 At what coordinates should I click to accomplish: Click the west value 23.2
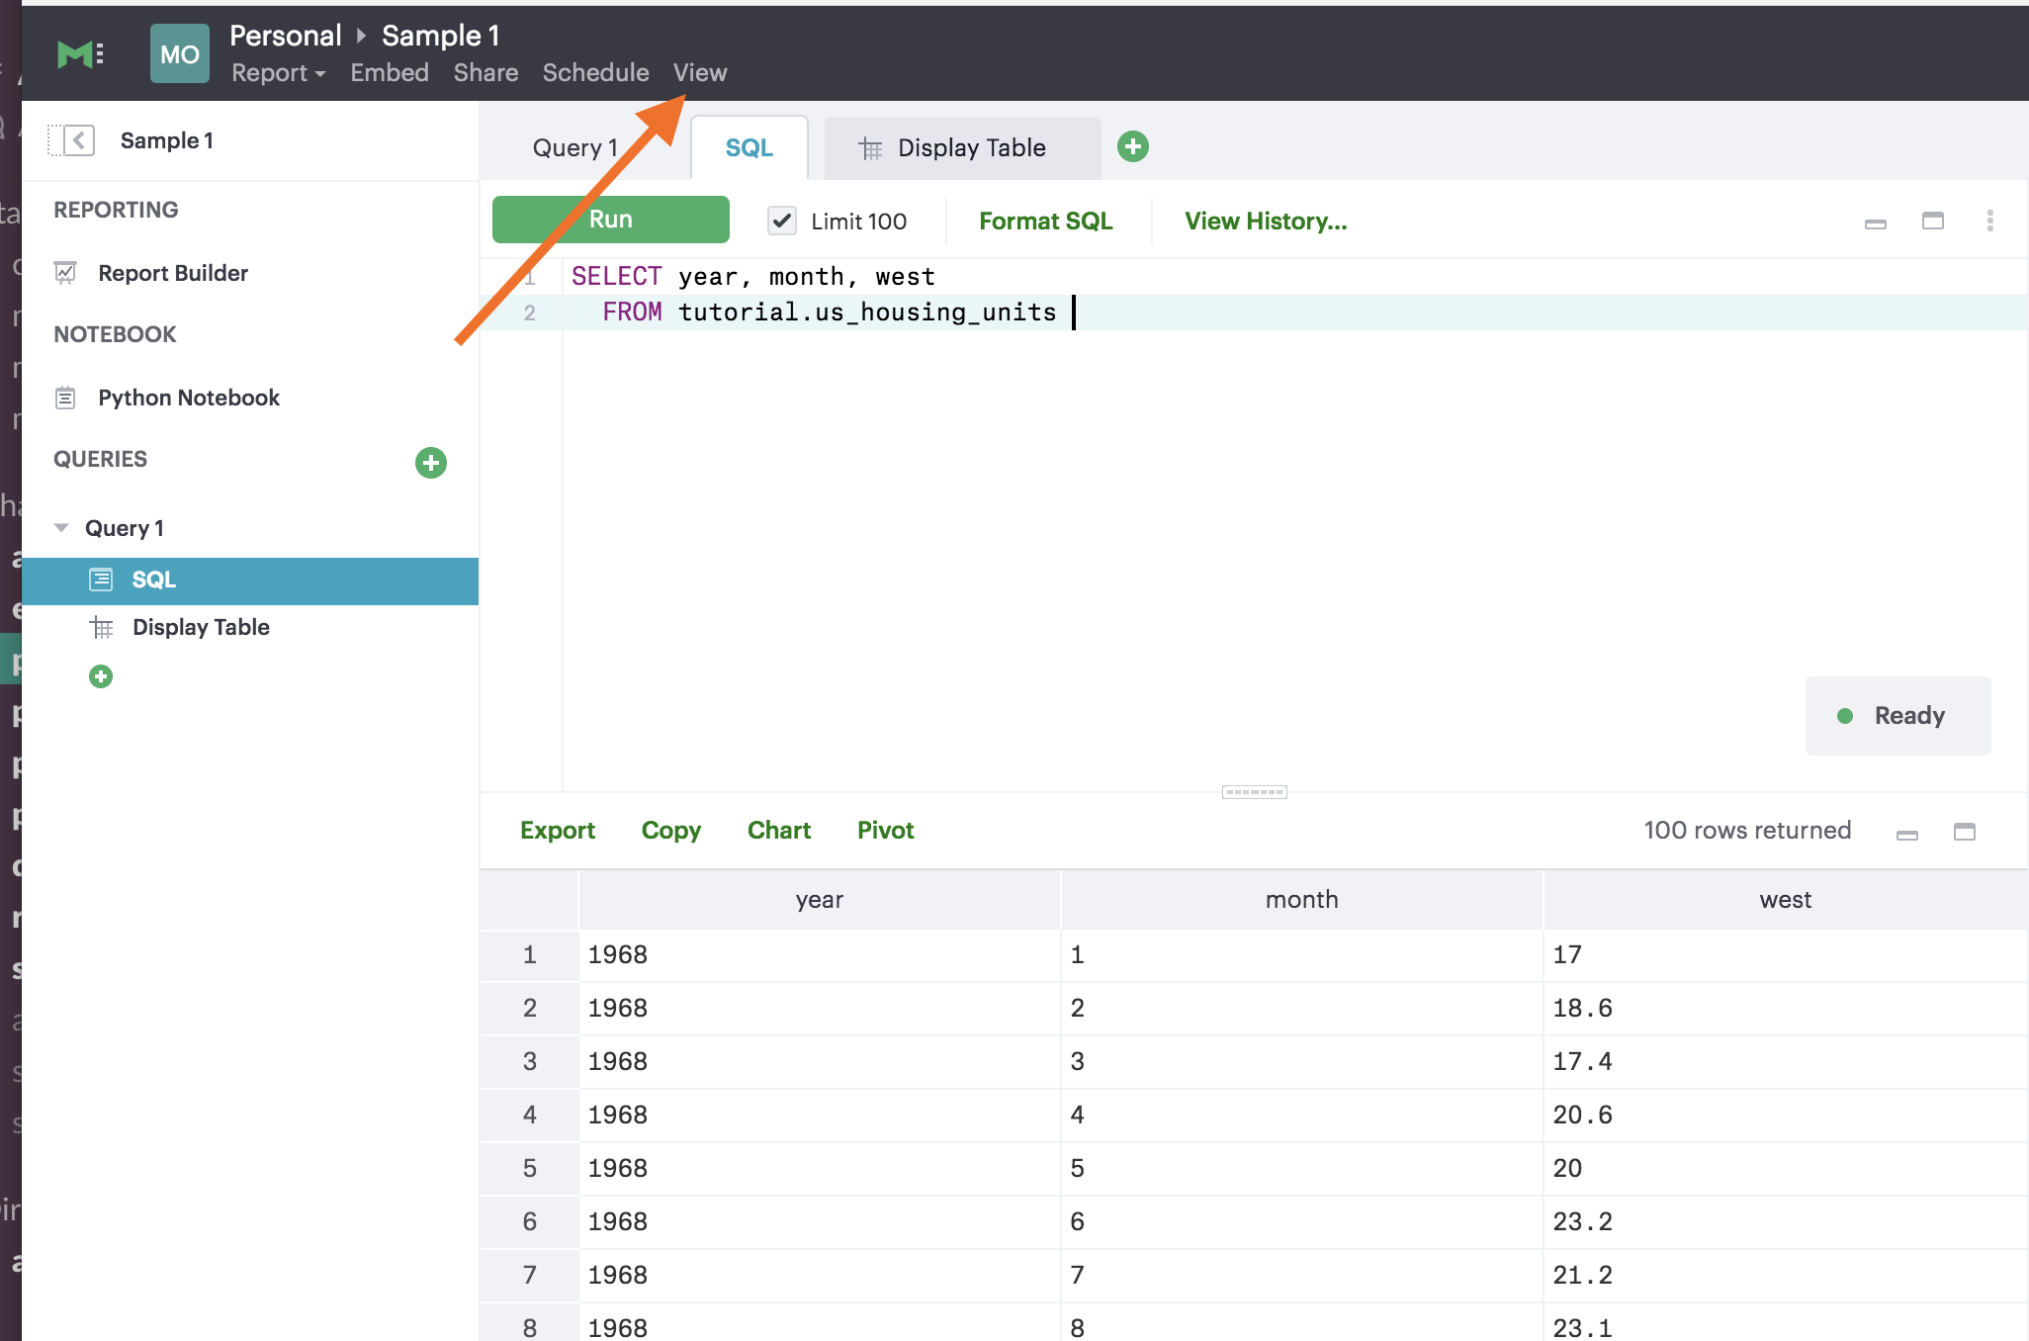coord(1582,1222)
